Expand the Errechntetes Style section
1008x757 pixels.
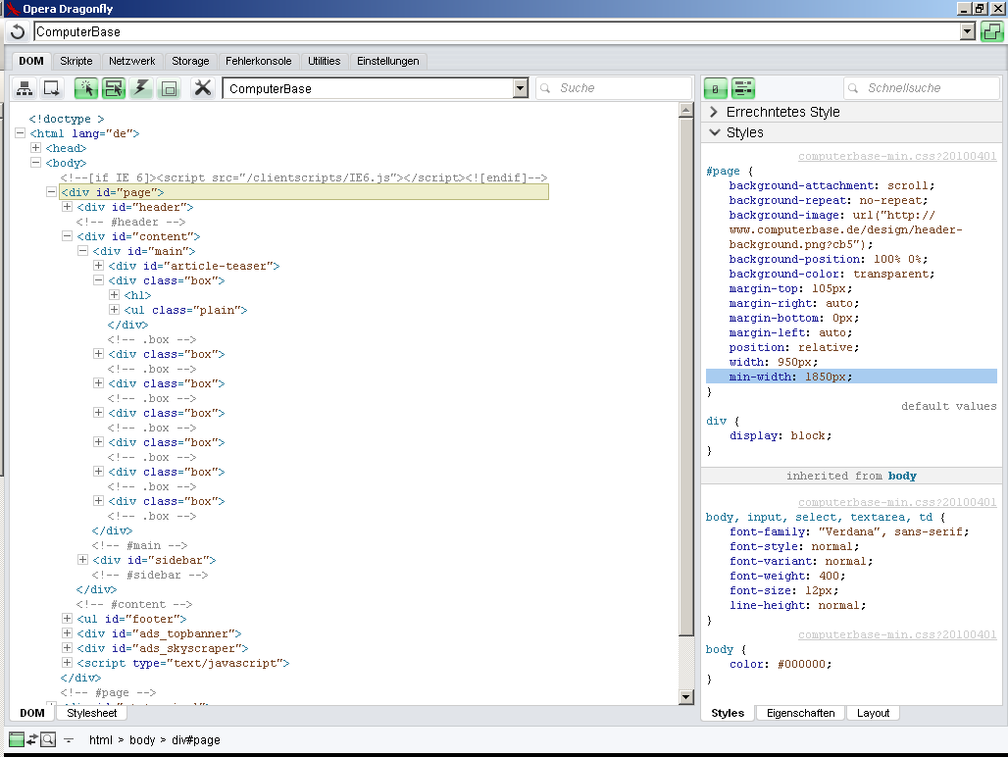point(714,112)
